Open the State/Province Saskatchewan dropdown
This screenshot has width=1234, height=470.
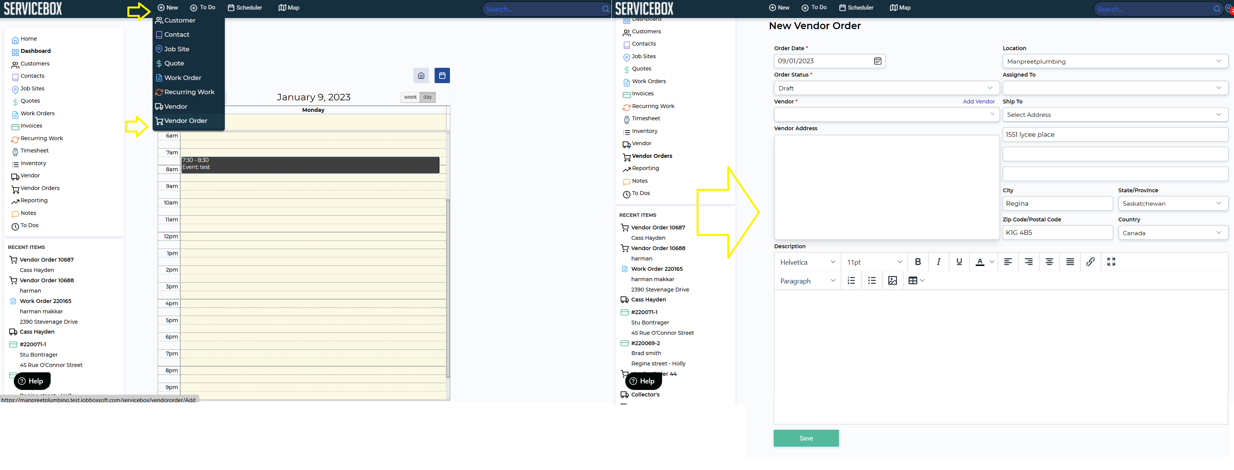(1172, 204)
